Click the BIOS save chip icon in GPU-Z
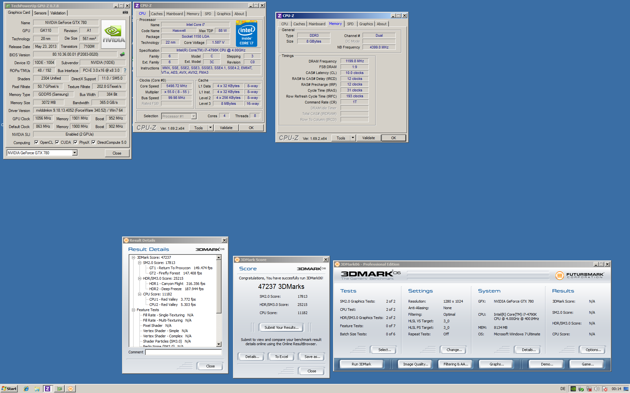The width and height of the screenshot is (630, 393). pyautogui.click(x=122, y=54)
